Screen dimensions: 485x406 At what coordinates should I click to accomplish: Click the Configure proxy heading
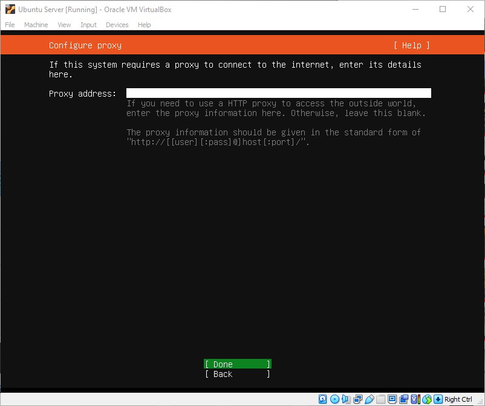click(x=85, y=45)
